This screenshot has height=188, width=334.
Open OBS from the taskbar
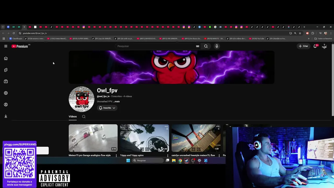193,161
